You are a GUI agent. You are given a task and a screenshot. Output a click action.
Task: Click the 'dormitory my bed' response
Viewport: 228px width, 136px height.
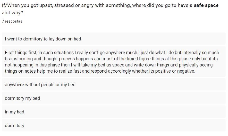114,98
